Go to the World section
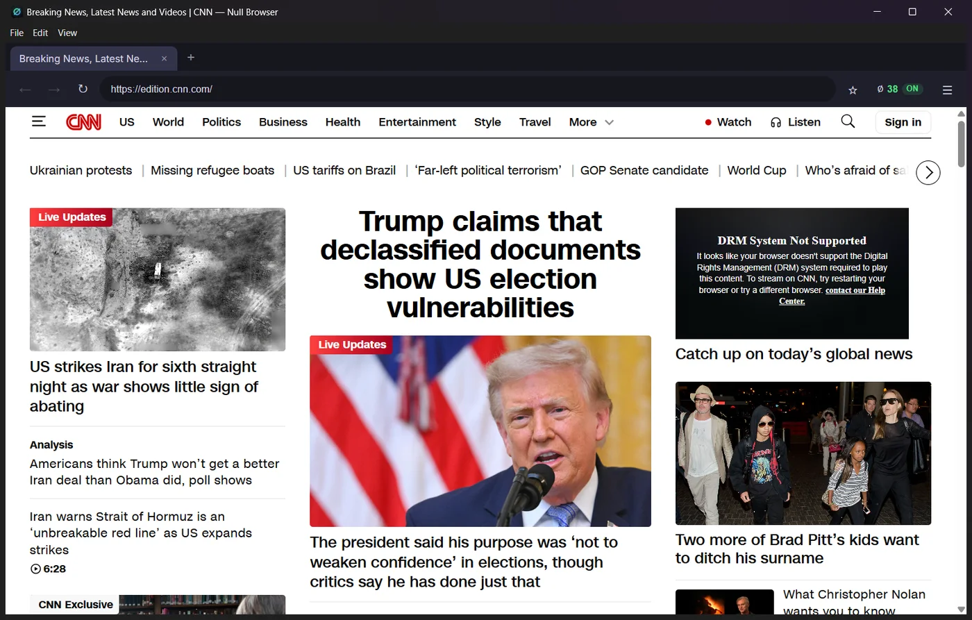The width and height of the screenshot is (972, 620). 168,122
